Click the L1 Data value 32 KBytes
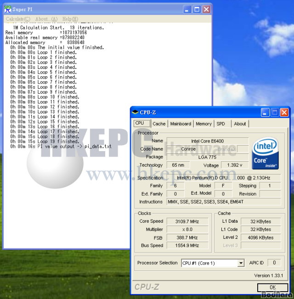 260,221
